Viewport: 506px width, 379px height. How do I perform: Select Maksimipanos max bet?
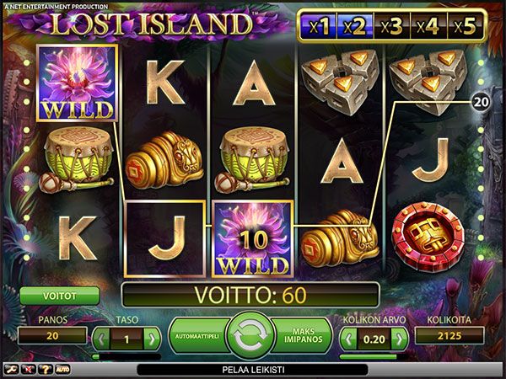(304, 335)
